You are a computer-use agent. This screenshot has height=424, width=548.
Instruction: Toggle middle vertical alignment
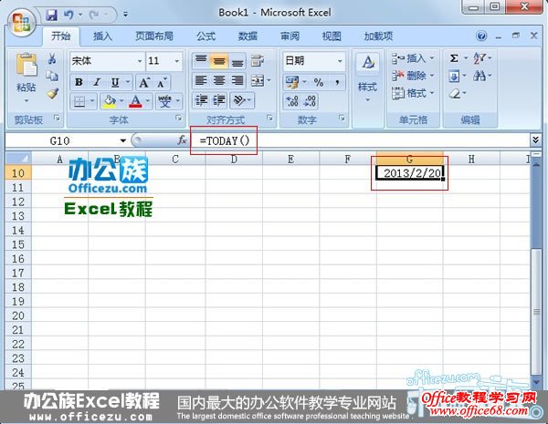219,61
